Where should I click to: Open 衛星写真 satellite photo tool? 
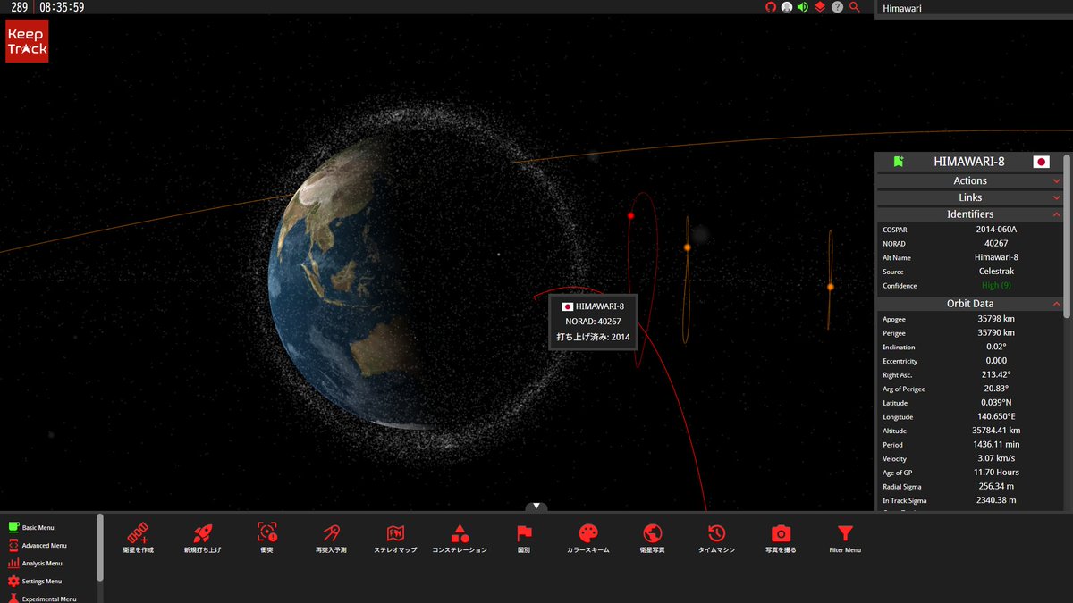pyautogui.click(x=653, y=539)
